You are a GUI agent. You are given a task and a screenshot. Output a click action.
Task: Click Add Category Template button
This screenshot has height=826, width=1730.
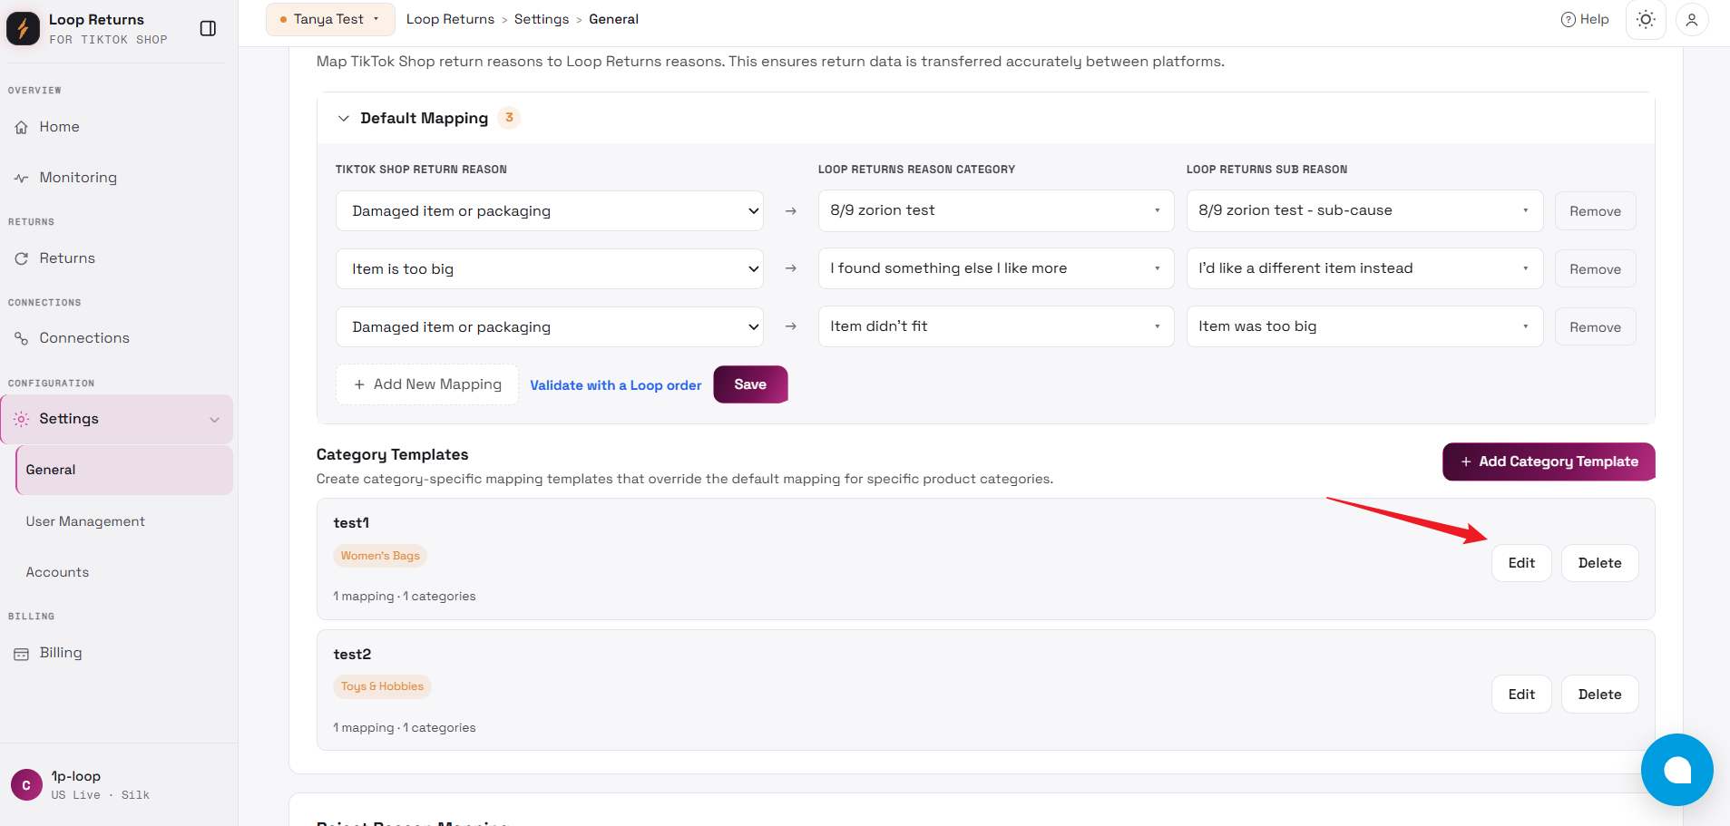coord(1549,462)
